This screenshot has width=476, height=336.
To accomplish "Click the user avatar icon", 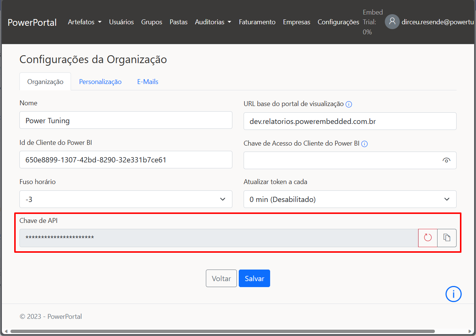I will 392,22.
